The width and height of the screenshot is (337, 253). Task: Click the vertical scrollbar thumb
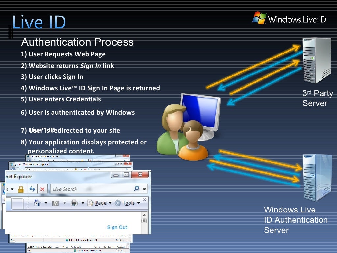point(144,221)
